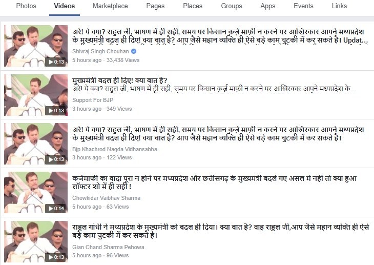Select the Links tab
Viewport: 374px width, 265px height.
pyautogui.click(x=339, y=6)
